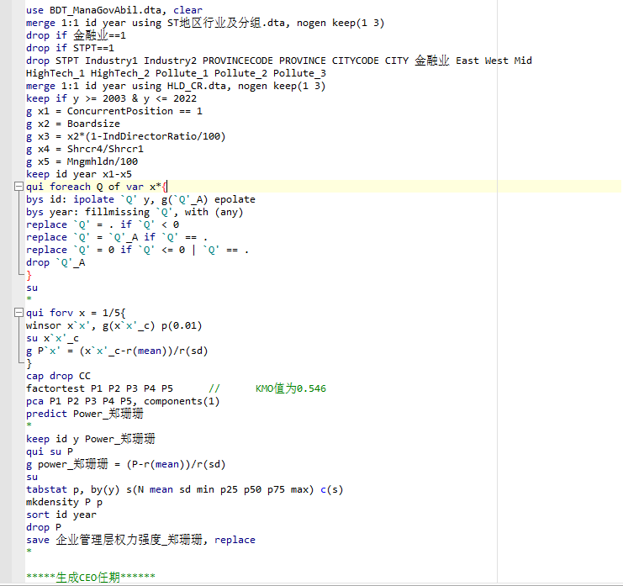Click the 'bys year: fillmissing' line
Viewport: 623px width, 586px height.
[x=135, y=212]
